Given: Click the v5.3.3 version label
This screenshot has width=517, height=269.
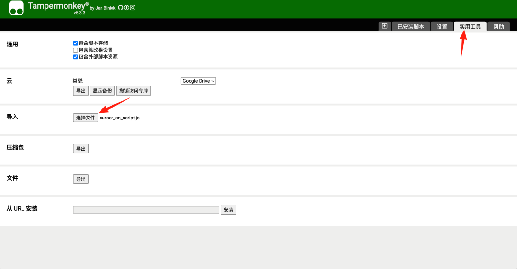Looking at the screenshot, I should pos(79,13).
